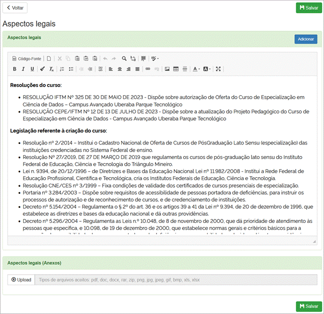Image resolution: width=324 pixels, height=314 pixels.
Task: Toggle bold formatting
Action: [15, 69]
